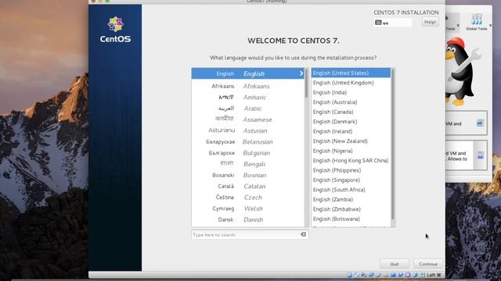The width and height of the screenshot is (501, 281).
Task: Clear the language search field with its backspace icon
Action: [303, 234]
